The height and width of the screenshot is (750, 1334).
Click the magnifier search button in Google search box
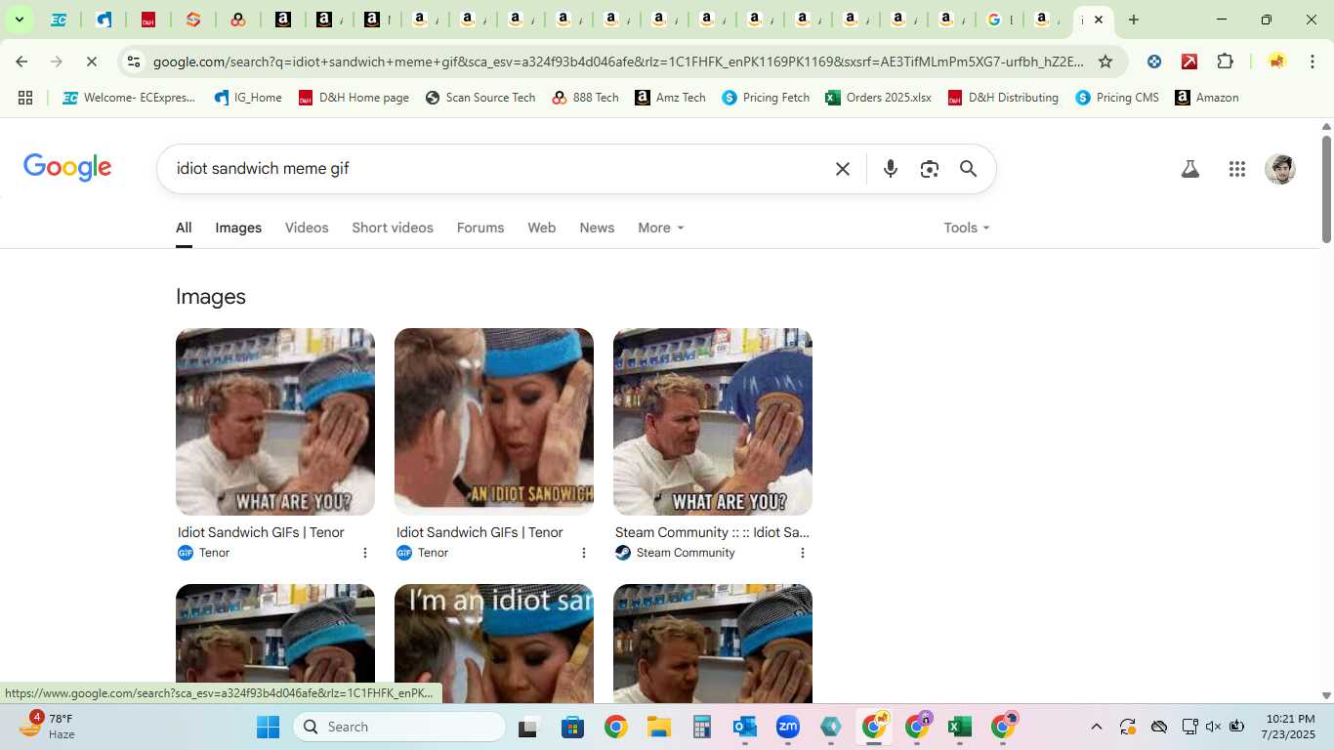tap(968, 169)
